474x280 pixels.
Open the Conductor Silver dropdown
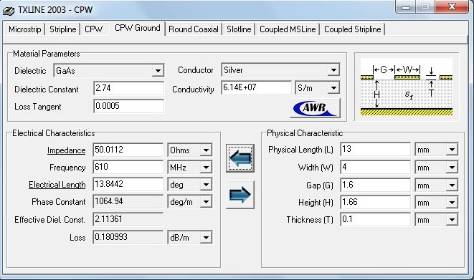(280, 70)
